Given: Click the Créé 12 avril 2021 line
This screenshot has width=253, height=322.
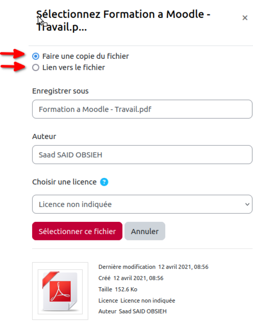Looking at the screenshot, I should 131,278.
